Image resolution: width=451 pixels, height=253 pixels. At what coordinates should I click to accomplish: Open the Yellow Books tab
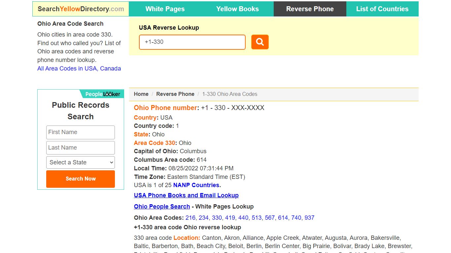(x=237, y=9)
